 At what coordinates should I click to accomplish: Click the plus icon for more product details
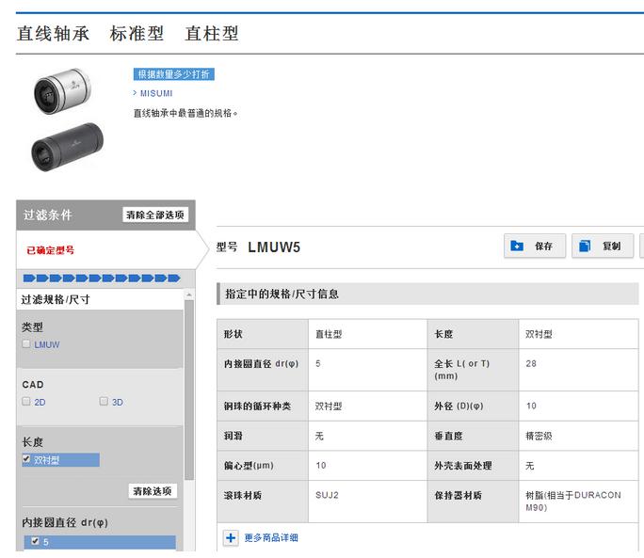coord(231,537)
